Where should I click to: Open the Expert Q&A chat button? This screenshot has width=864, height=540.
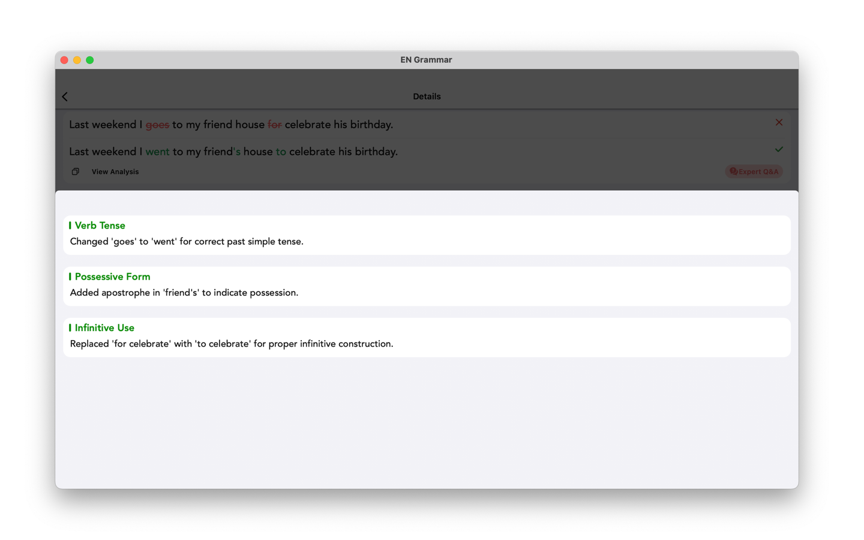pyautogui.click(x=754, y=172)
